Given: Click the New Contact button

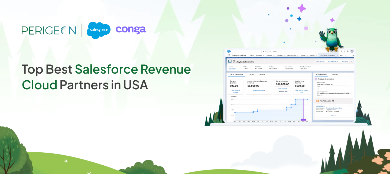Looking at the screenshot, I should click(x=320, y=61).
